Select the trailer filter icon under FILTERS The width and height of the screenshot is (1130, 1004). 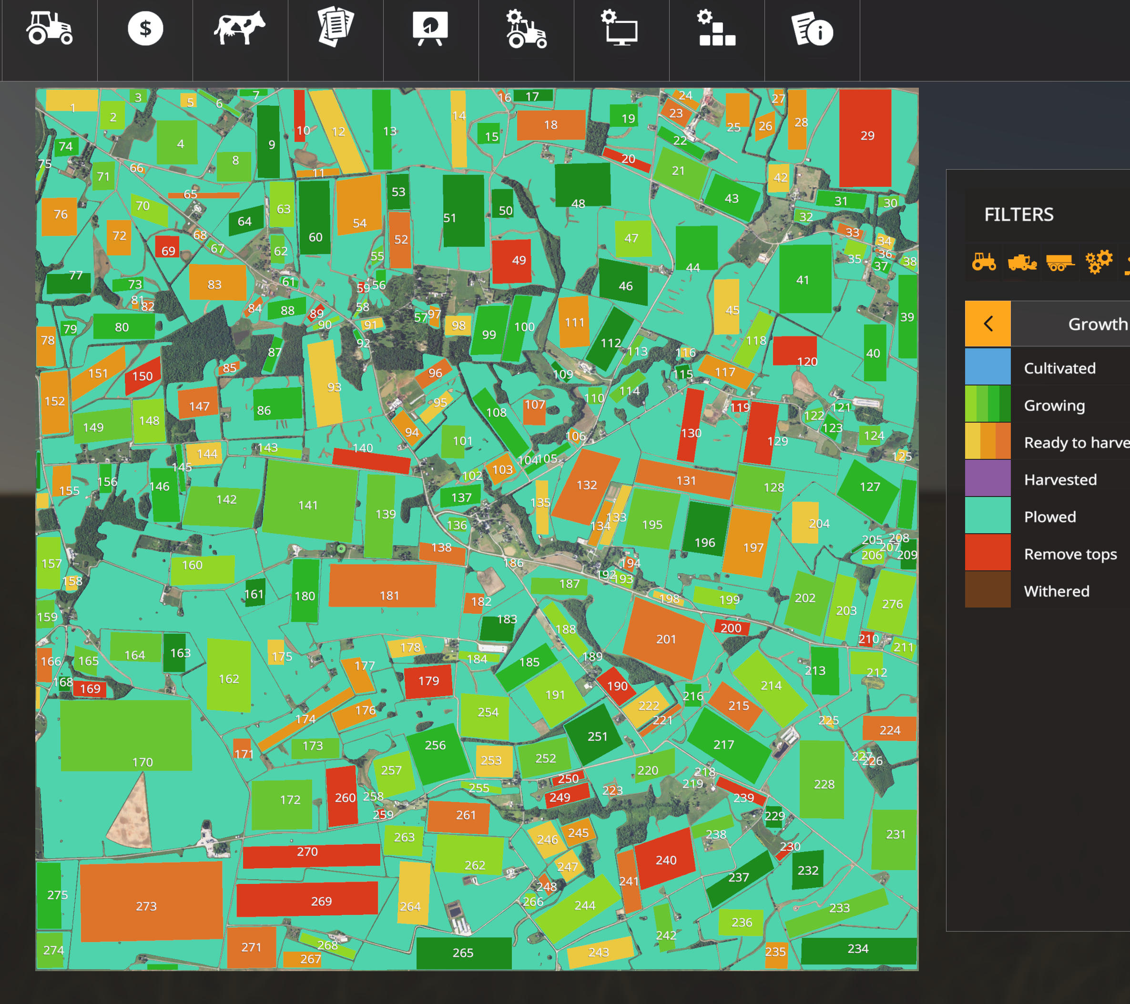coord(1060,262)
